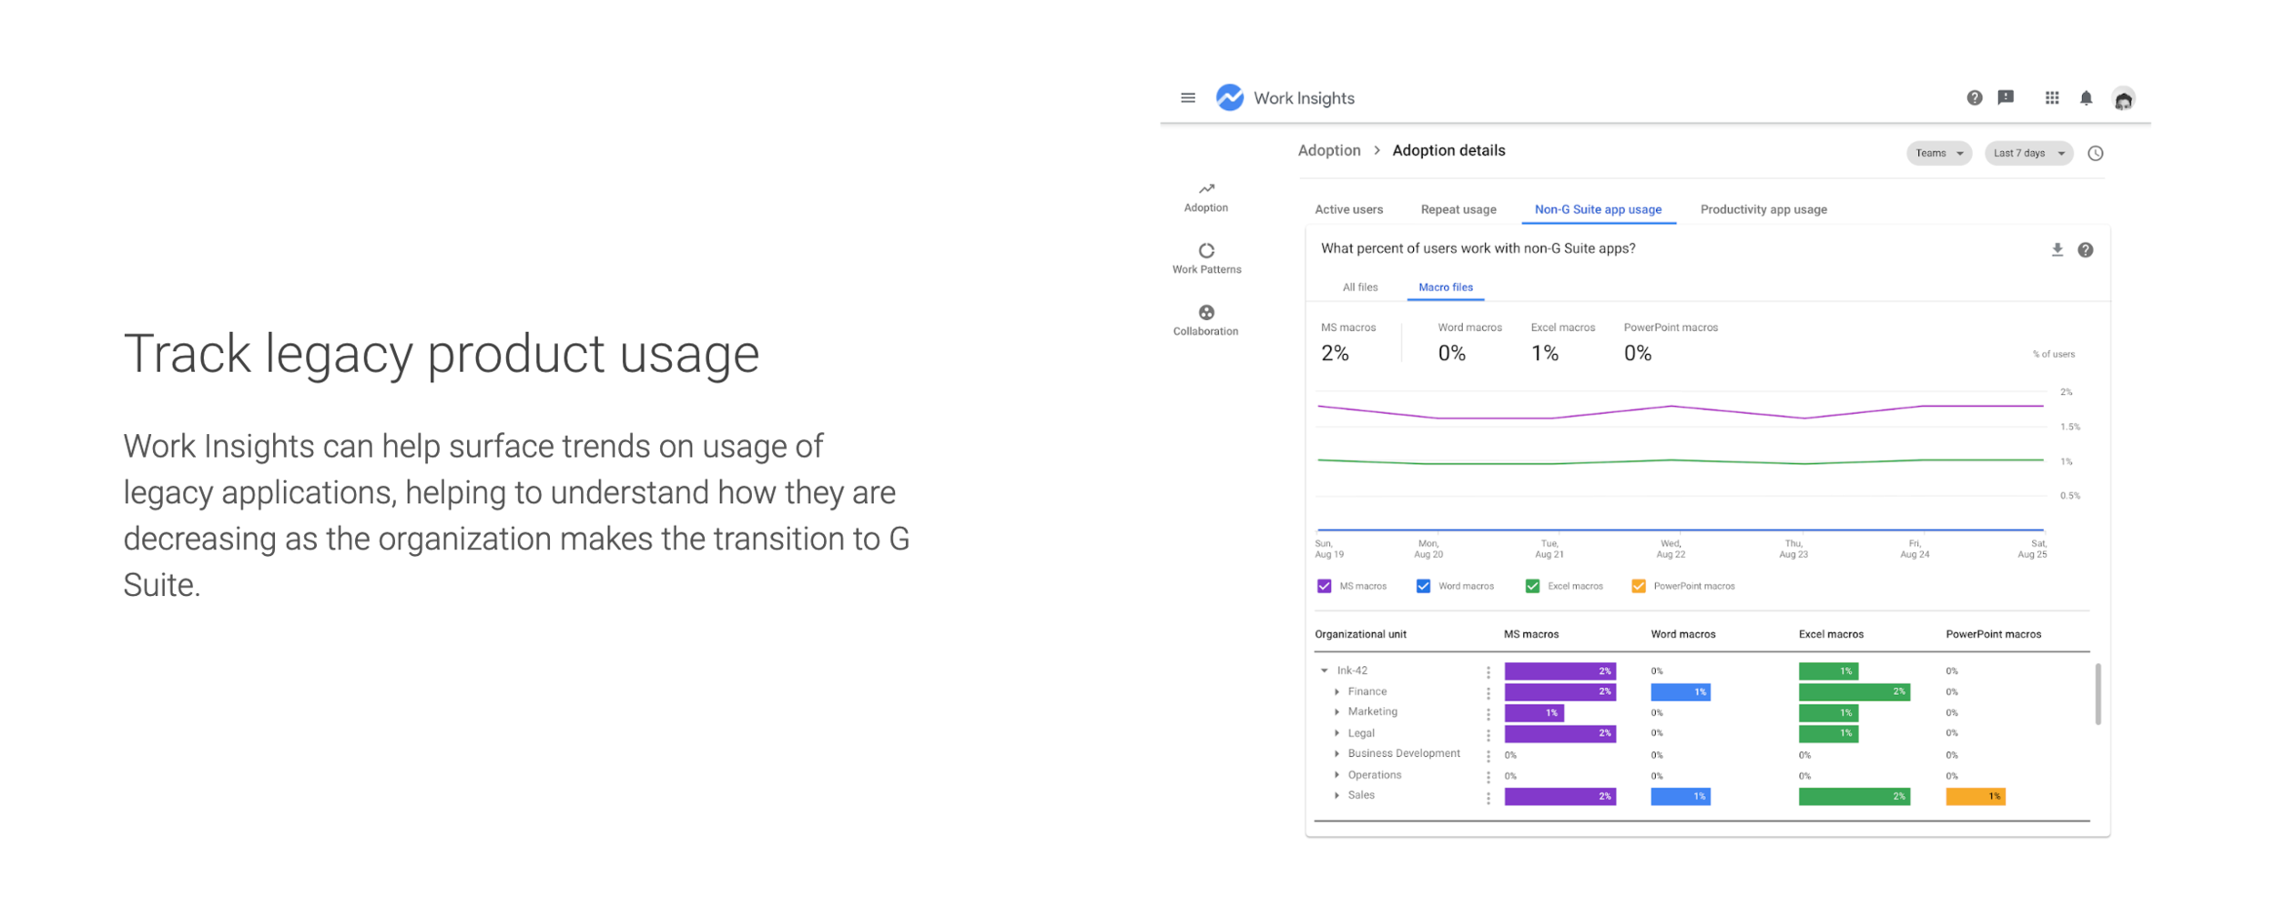Viewport: 2276px width, 918px height.
Task: Click the Word macros 0% summary value
Action: [1451, 353]
